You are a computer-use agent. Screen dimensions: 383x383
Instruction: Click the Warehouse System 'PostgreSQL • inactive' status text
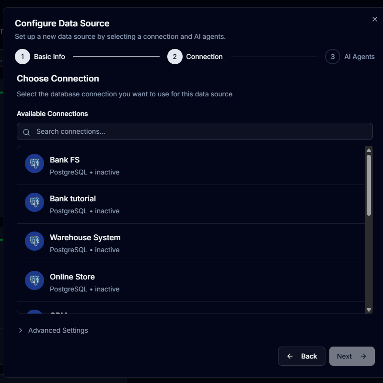[x=84, y=250]
